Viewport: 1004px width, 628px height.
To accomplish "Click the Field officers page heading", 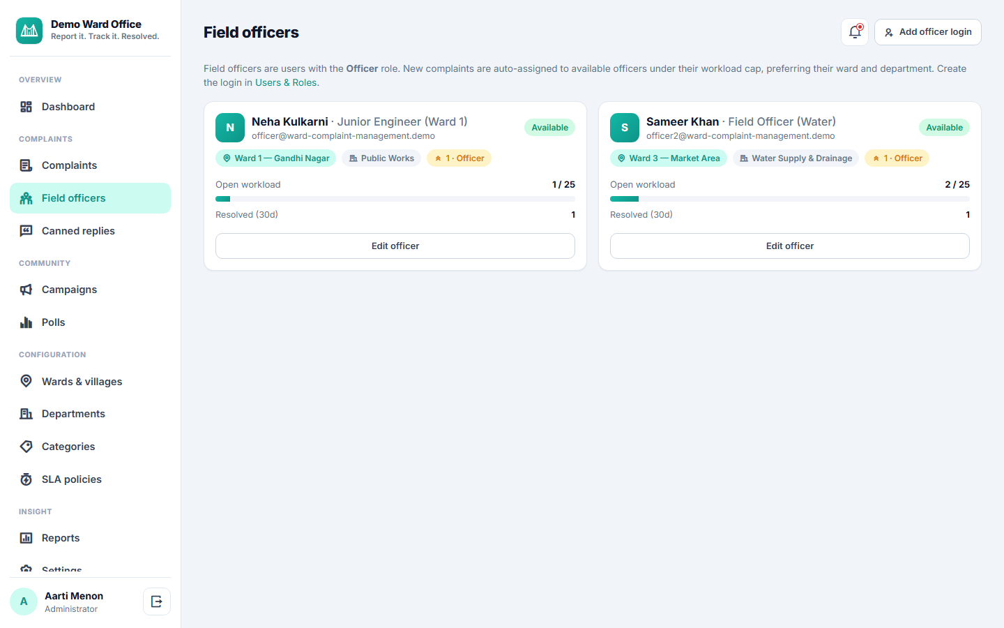I will (x=251, y=32).
